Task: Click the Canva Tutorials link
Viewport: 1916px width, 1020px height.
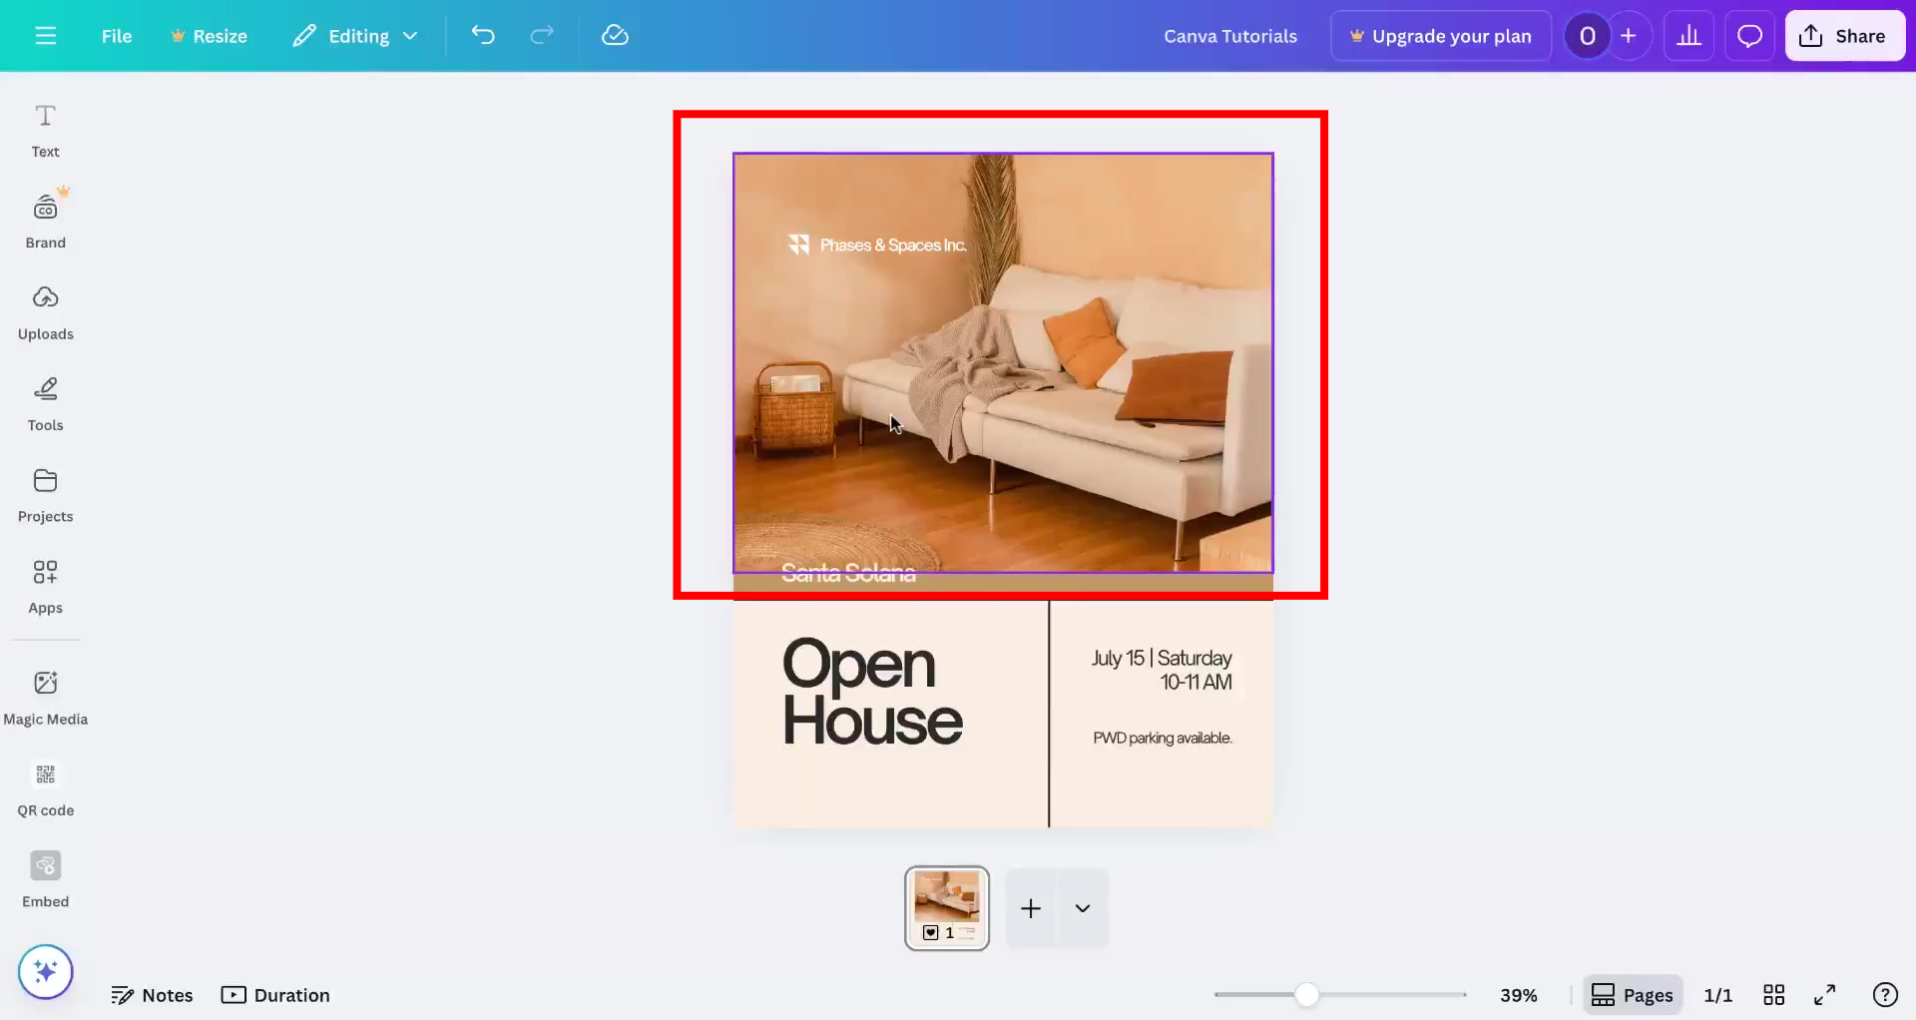Action: tap(1230, 35)
